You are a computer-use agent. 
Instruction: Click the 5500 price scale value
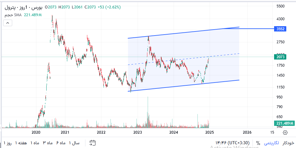pyautogui.click(x=280, y=6)
